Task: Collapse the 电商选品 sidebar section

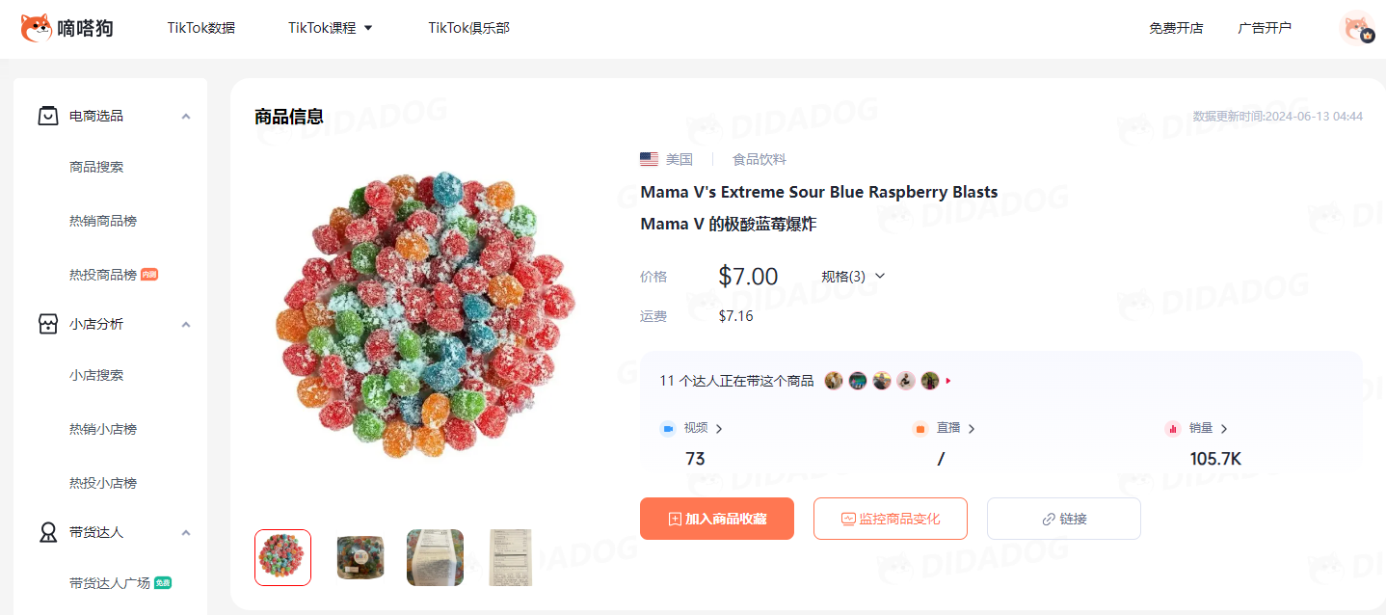Action: click(x=186, y=117)
